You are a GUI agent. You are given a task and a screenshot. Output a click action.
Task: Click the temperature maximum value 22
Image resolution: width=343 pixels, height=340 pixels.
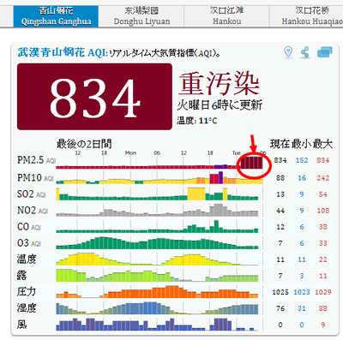click(x=322, y=259)
